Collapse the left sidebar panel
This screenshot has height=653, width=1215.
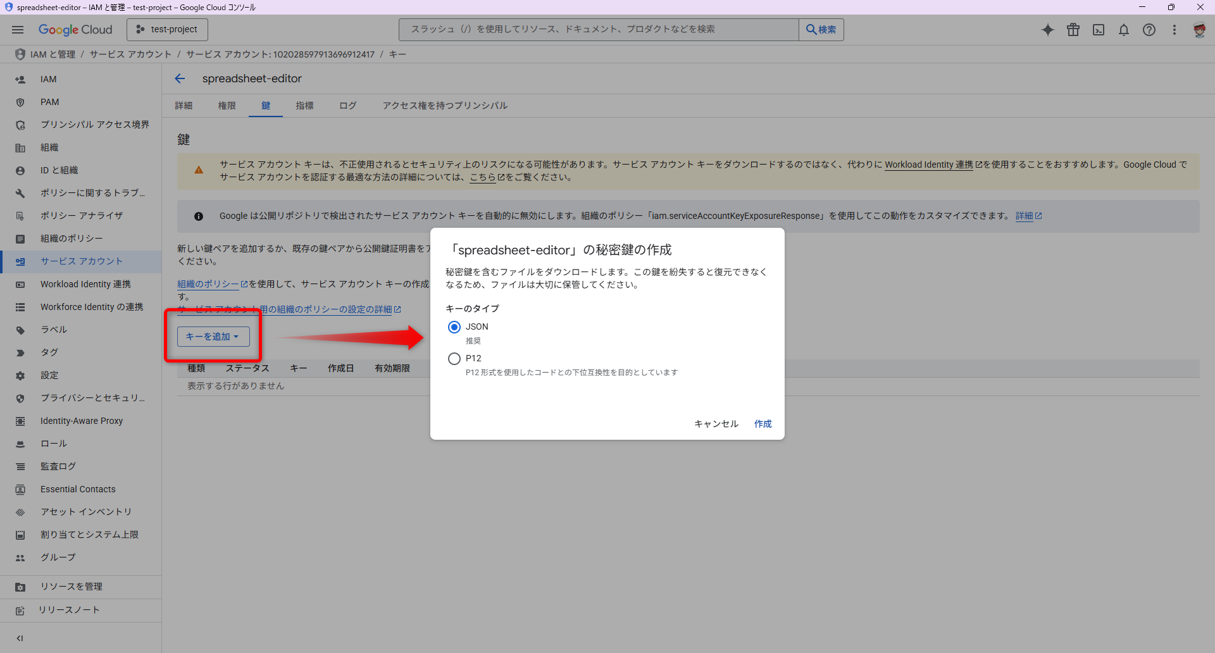[20, 638]
